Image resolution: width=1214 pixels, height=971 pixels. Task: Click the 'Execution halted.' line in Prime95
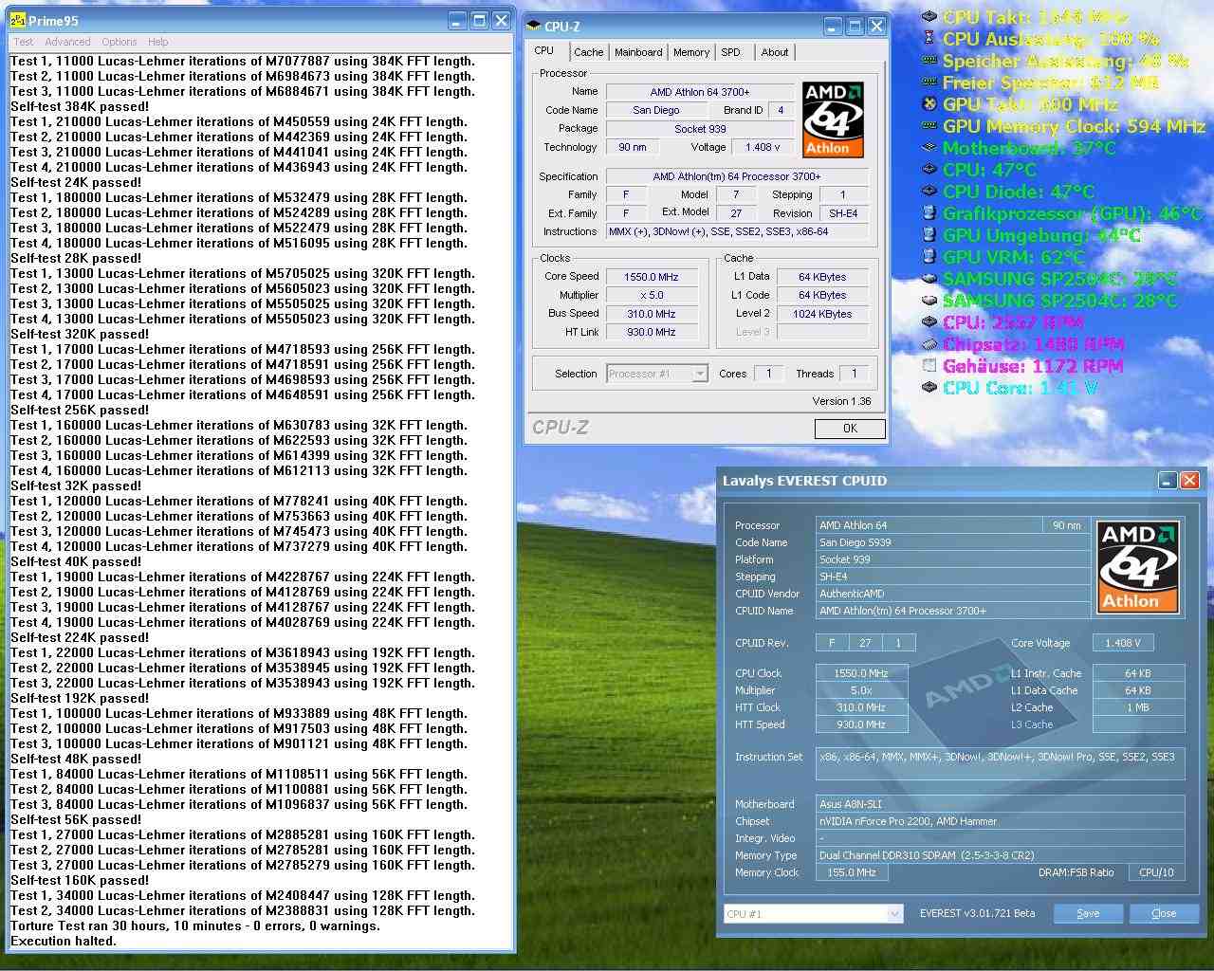pos(63,941)
